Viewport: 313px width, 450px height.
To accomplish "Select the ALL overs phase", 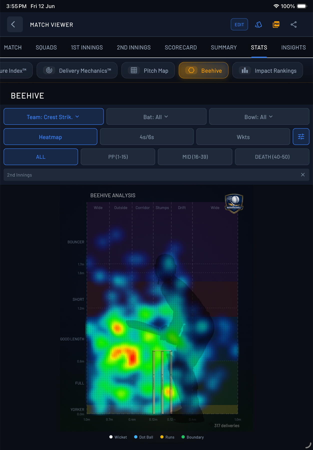I will pyautogui.click(x=41, y=157).
